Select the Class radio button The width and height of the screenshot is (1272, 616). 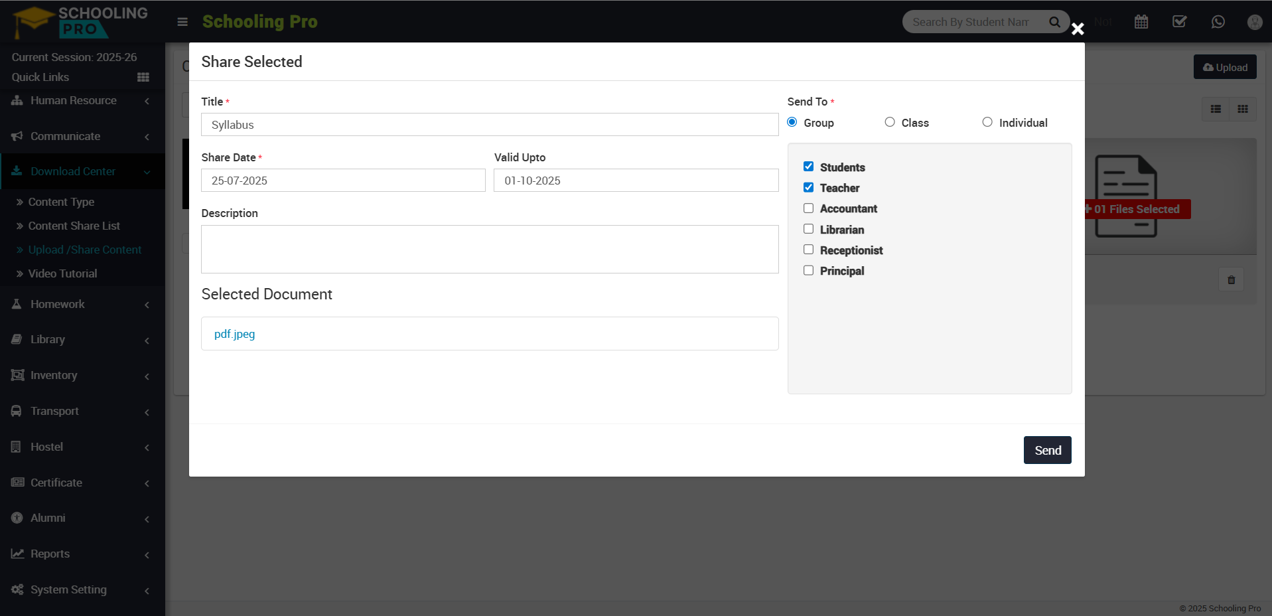click(x=890, y=122)
